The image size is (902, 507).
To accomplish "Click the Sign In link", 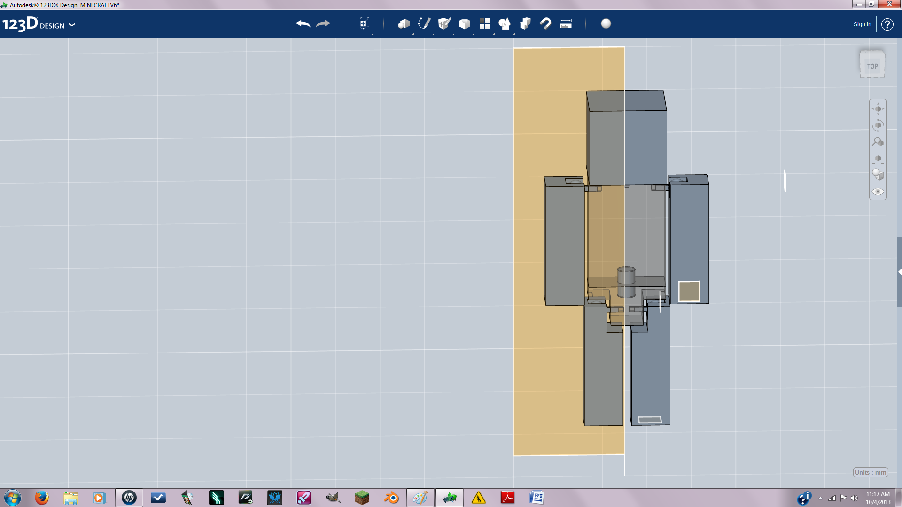I will (862, 24).
